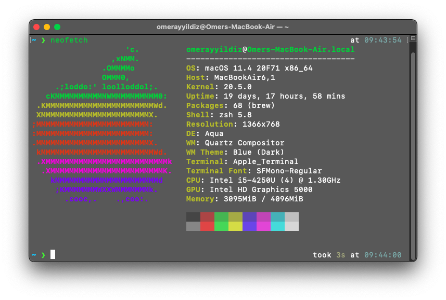The height and width of the screenshot is (300, 446).
Task: Click the split pane icon above scrollbar
Action: click(413, 38)
